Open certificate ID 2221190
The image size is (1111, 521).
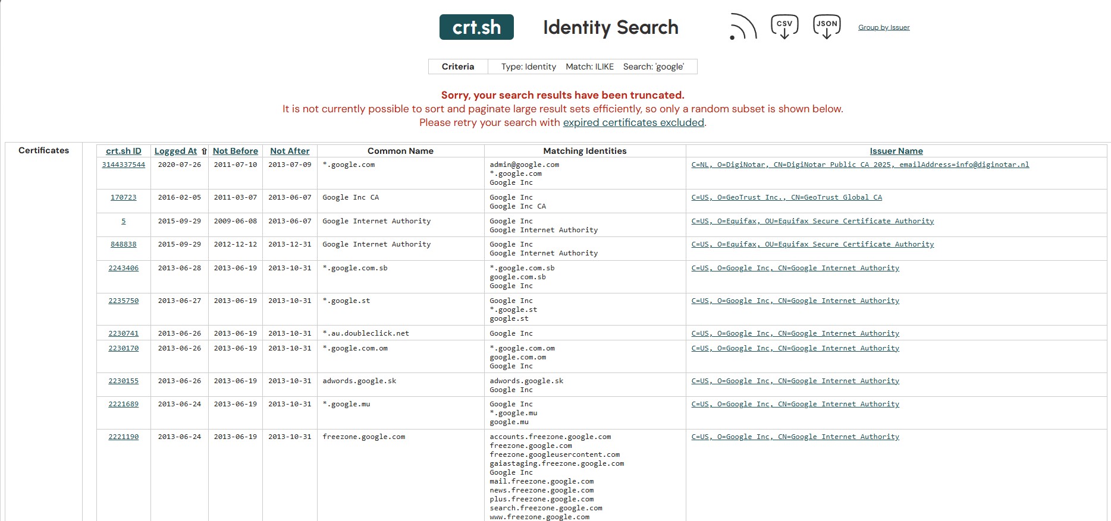pos(124,437)
